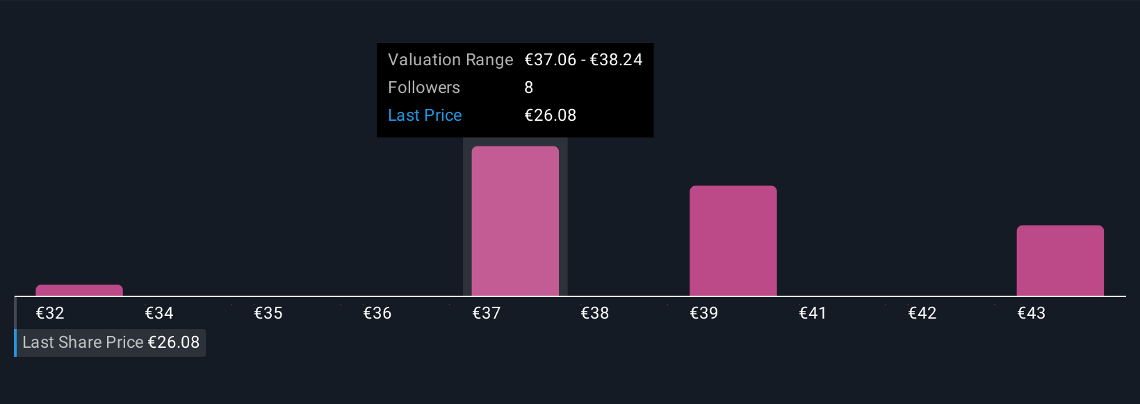The width and height of the screenshot is (1140, 404).
Task: Click the €38 axis tick label
Action: [595, 313]
